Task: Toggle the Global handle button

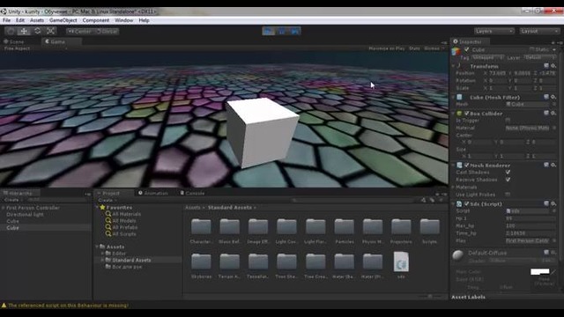Action: [107, 32]
